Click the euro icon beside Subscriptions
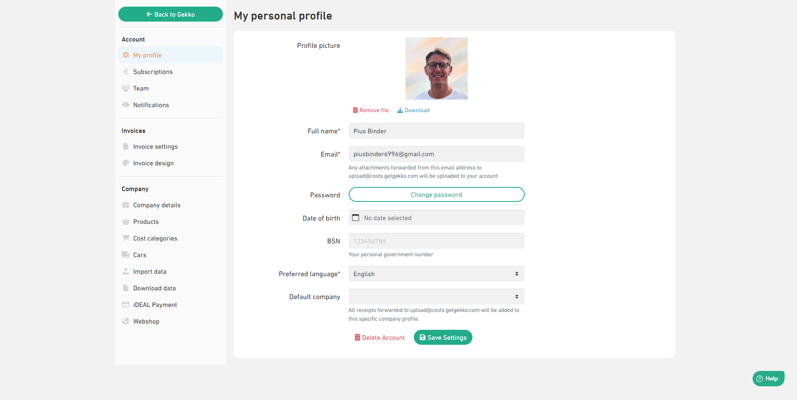This screenshot has width=797, height=400. 126,71
